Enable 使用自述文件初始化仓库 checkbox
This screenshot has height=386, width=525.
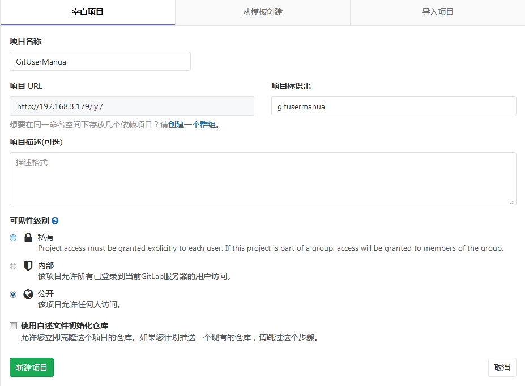pyautogui.click(x=13, y=325)
